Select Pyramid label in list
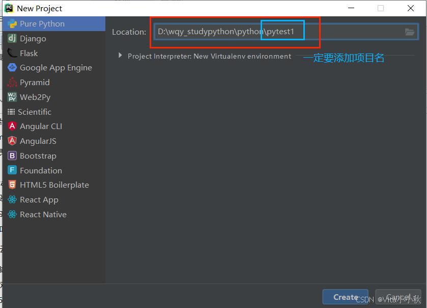The height and width of the screenshot is (308, 427). coord(35,83)
